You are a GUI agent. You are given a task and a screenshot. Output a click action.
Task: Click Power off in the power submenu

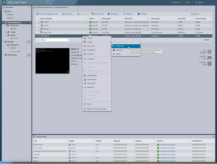(120, 46)
